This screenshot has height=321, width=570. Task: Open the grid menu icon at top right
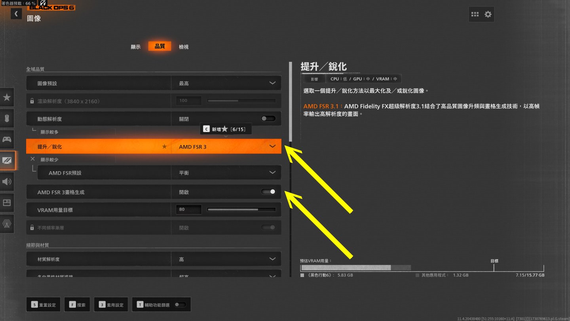click(475, 14)
